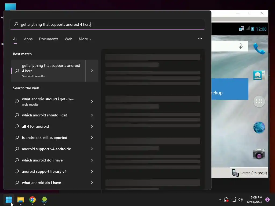Tap the Phone app icon in the emulator
Screen dimensions: 275x206
(x=259, y=49)
